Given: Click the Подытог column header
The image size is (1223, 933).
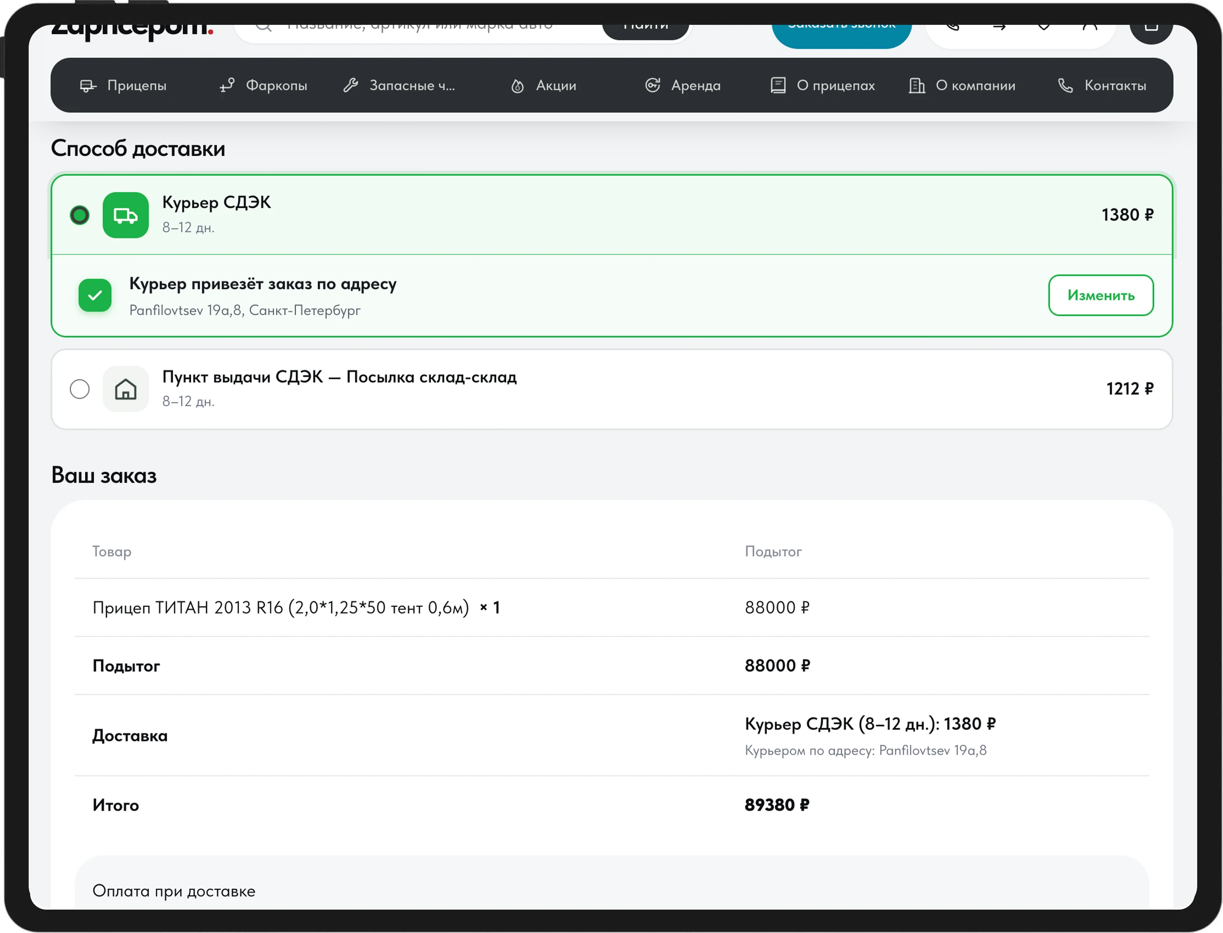Looking at the screenshot, I should pos(773,551).
